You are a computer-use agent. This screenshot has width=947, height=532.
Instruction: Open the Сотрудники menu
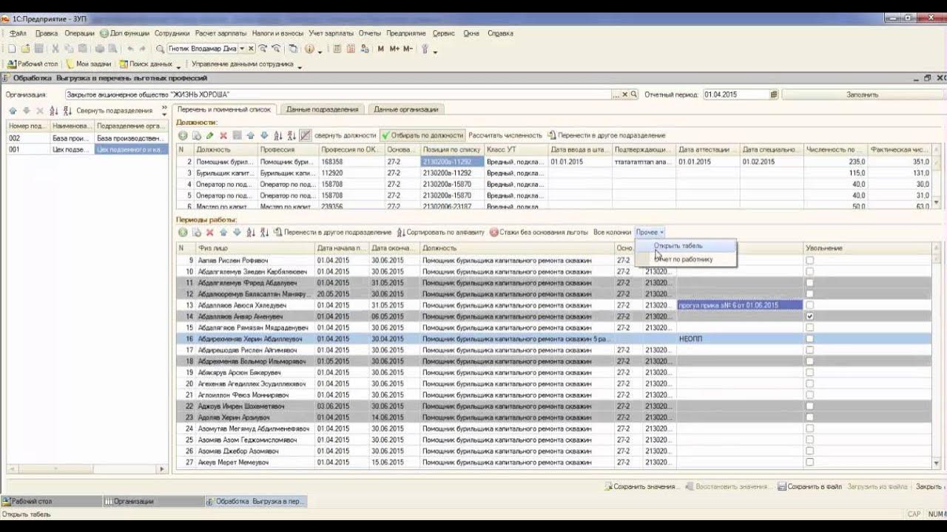(172, 33)
